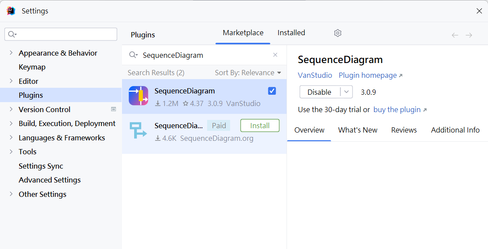Open the Sort By: Relevance dropdown
Screen dimensions: 488x249
click(x=248, y=73)
